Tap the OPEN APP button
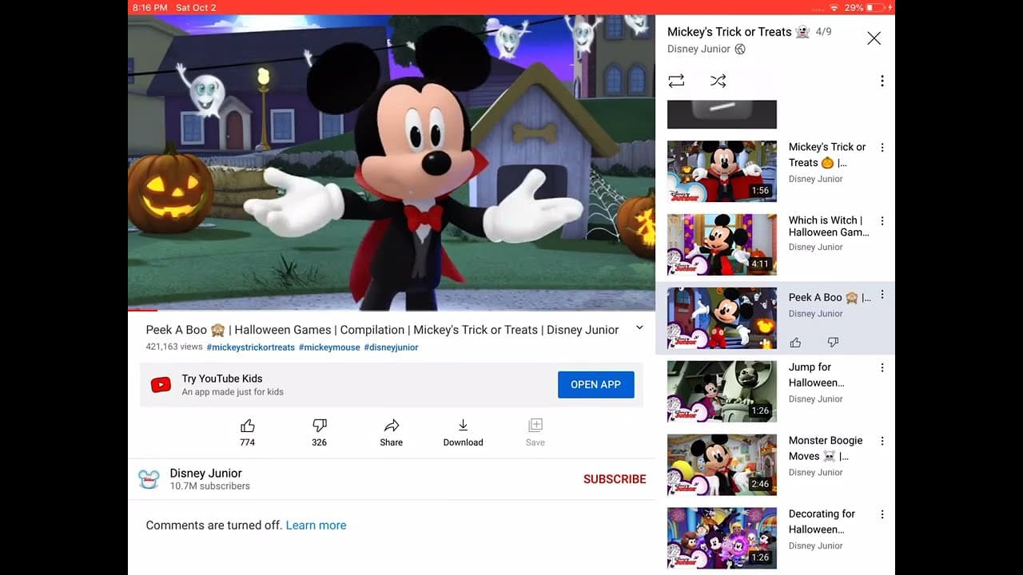Image resolution: width=1023 pixels, height=575 pixels. tap(596, 385)
